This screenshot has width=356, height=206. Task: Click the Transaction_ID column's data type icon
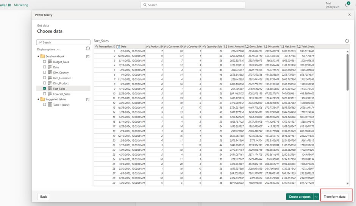96,47
